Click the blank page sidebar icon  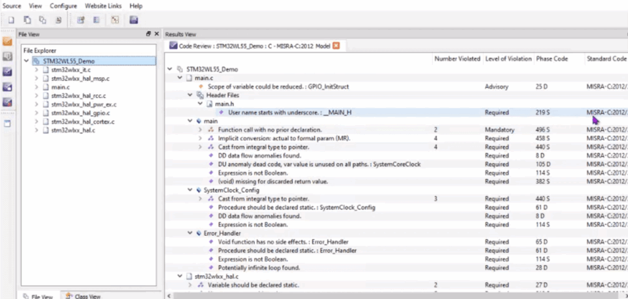pos(7,123)
